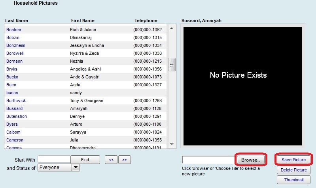Go to previous page with << button
Viewport: 316px width, 188px height.
(x=111, y=160)
